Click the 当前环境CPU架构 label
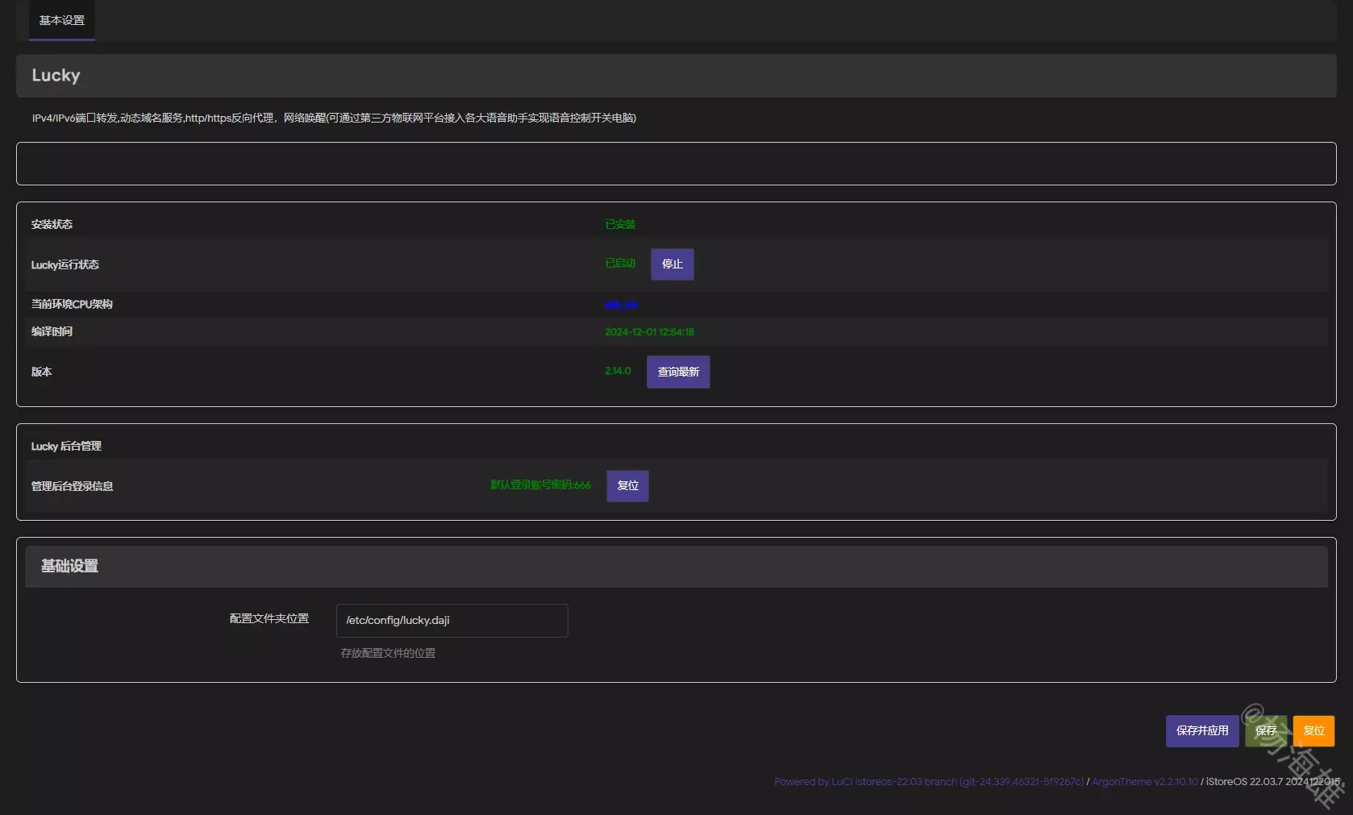This screenshot has height=815, width=1353. click(72, 304)
